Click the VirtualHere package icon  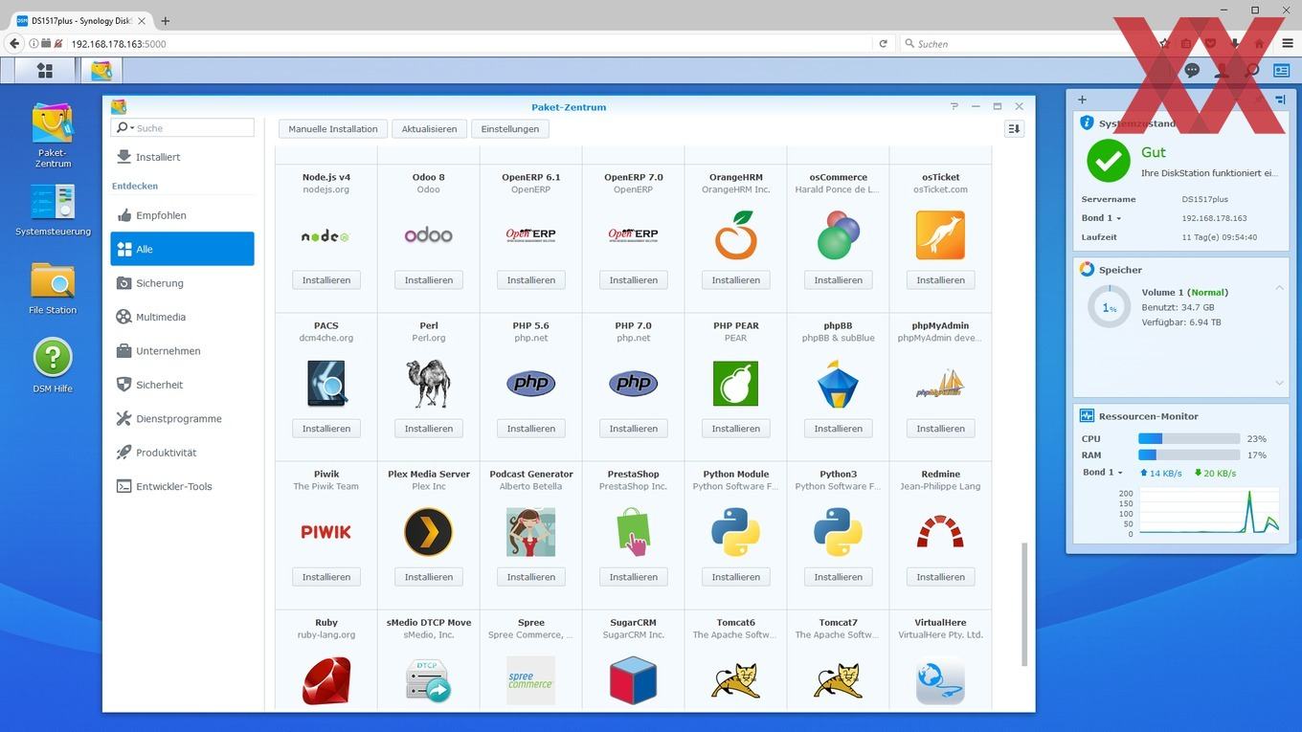(941, 680)
